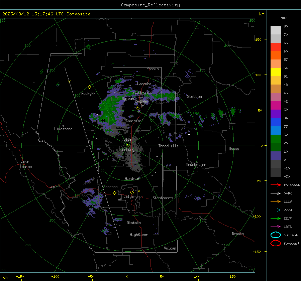Image resolution: width=301 pixels, height=281 pixels.
Task: Click the Hanna city label
Action: [234, 149]
